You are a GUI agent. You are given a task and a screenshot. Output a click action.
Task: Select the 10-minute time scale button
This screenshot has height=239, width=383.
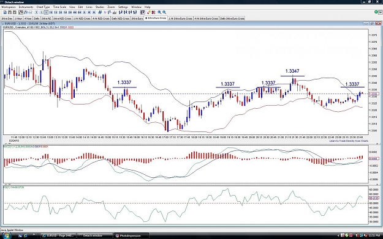51,12
